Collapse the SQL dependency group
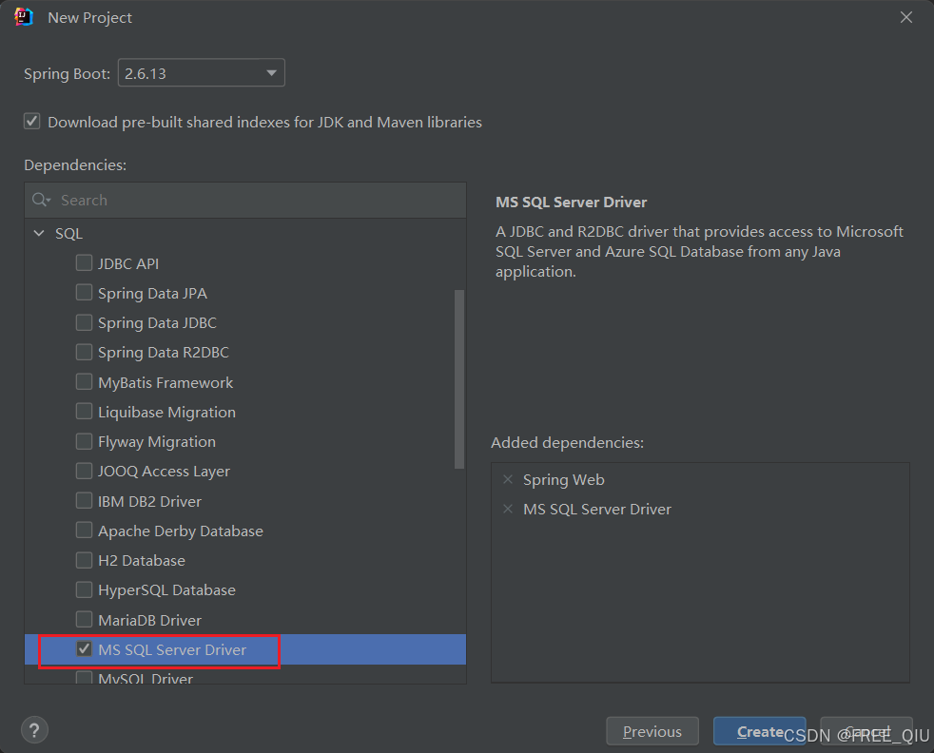 pos(39,233)
